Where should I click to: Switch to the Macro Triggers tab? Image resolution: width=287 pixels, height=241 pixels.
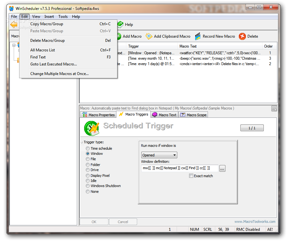click(x=134, y=114)
